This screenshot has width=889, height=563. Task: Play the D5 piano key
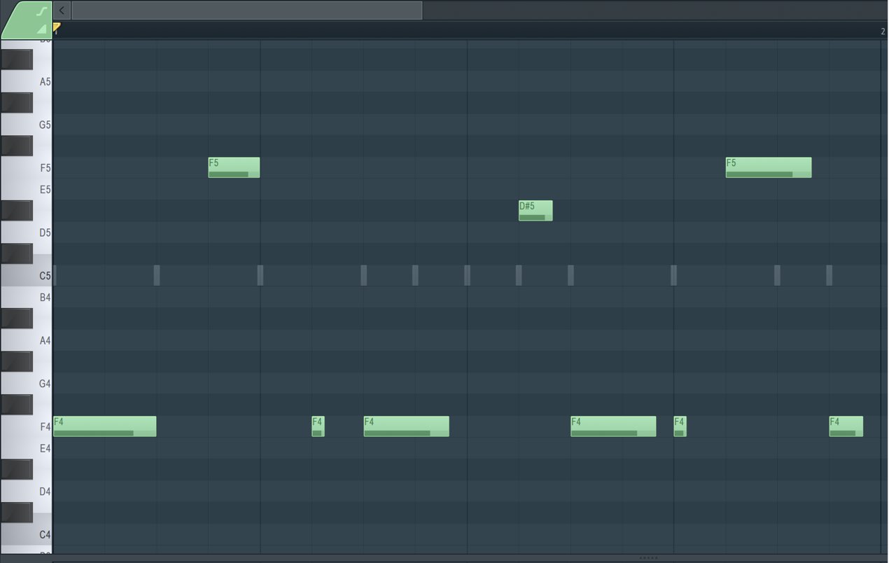pos(42,232)
